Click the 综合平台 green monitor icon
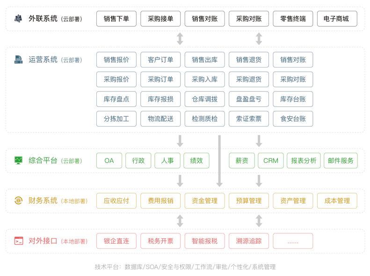 coord(18,160)
